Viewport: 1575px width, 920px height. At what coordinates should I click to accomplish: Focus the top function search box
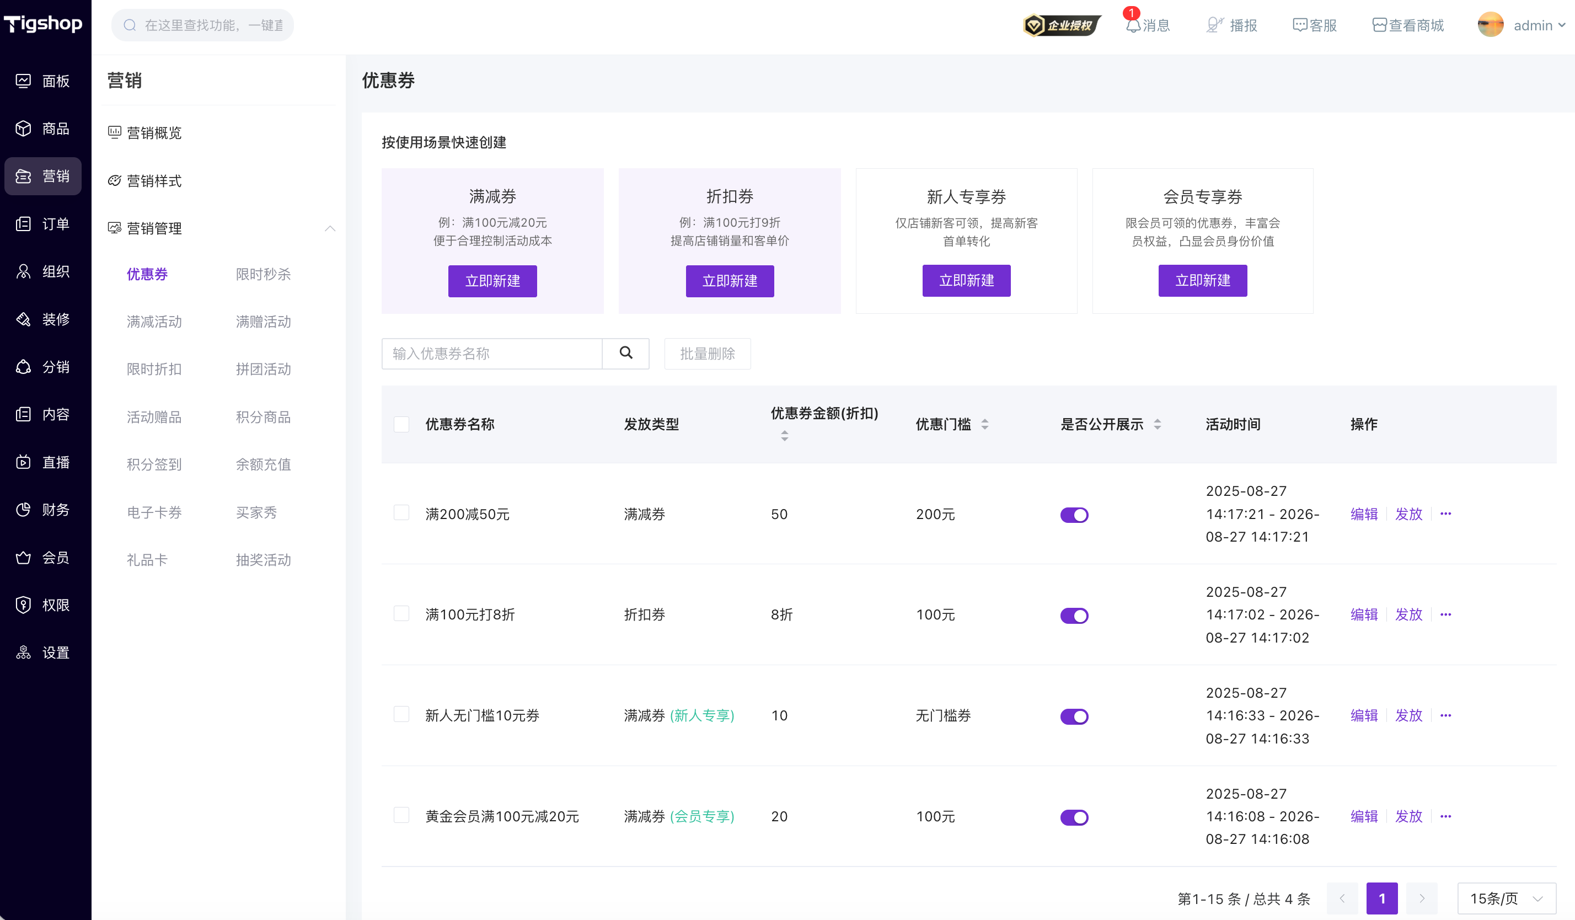[202, 25]
